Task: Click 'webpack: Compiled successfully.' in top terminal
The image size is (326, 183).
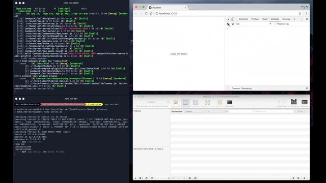Action: 34,88
